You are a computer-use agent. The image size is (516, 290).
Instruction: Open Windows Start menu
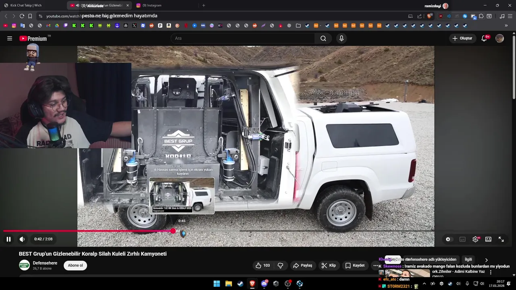click(x=216, y=284)
